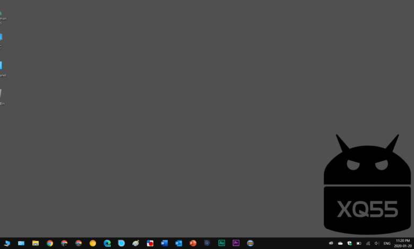This screenshot has width=414, height=249.
Task: Check battery status in system tray
Action: [359, 243]
